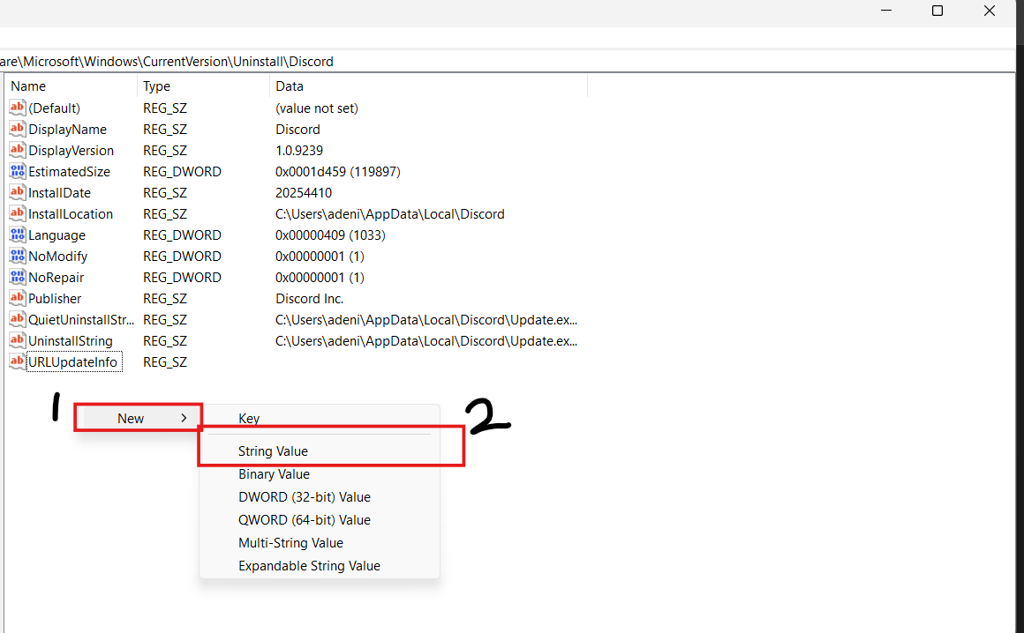Select DWORD (32-bit) Value option
The height and width of the screenshot is (633, 1024).
coord(305,496)
